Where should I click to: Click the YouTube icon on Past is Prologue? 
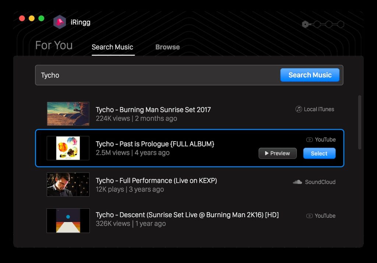(309, 140)
